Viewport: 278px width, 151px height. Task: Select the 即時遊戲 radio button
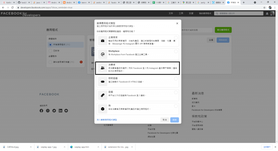176,79
